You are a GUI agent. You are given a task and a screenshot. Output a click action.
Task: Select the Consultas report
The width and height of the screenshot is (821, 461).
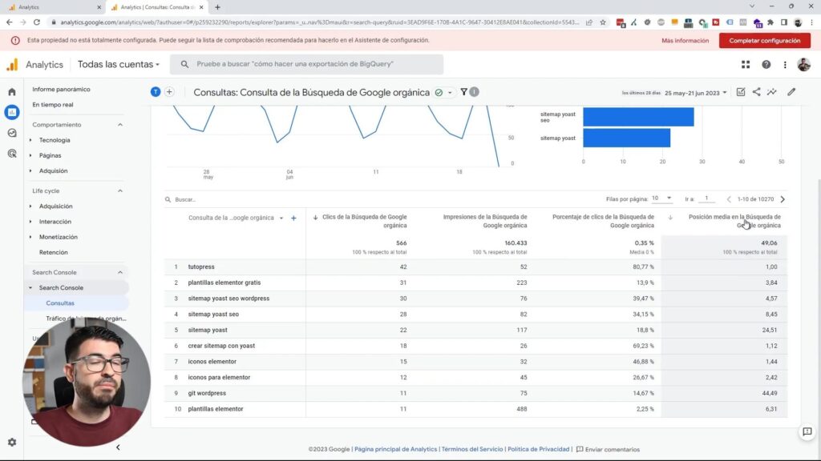60,303
